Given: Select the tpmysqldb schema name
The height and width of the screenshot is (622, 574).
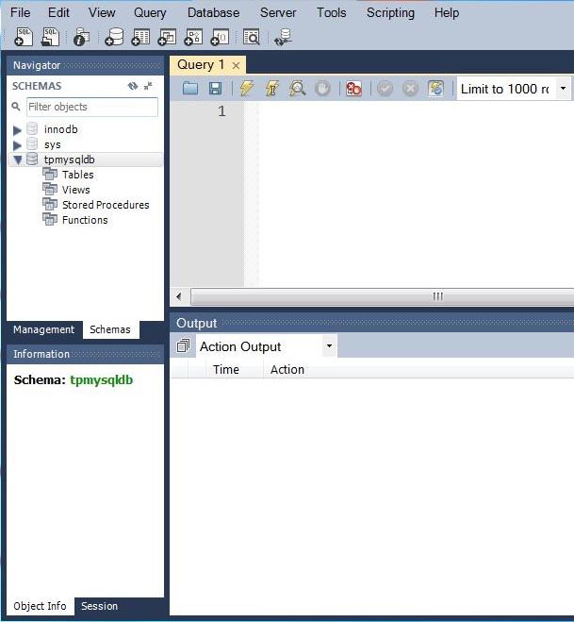Looking at the screenshot, I should tap(70, 160).
